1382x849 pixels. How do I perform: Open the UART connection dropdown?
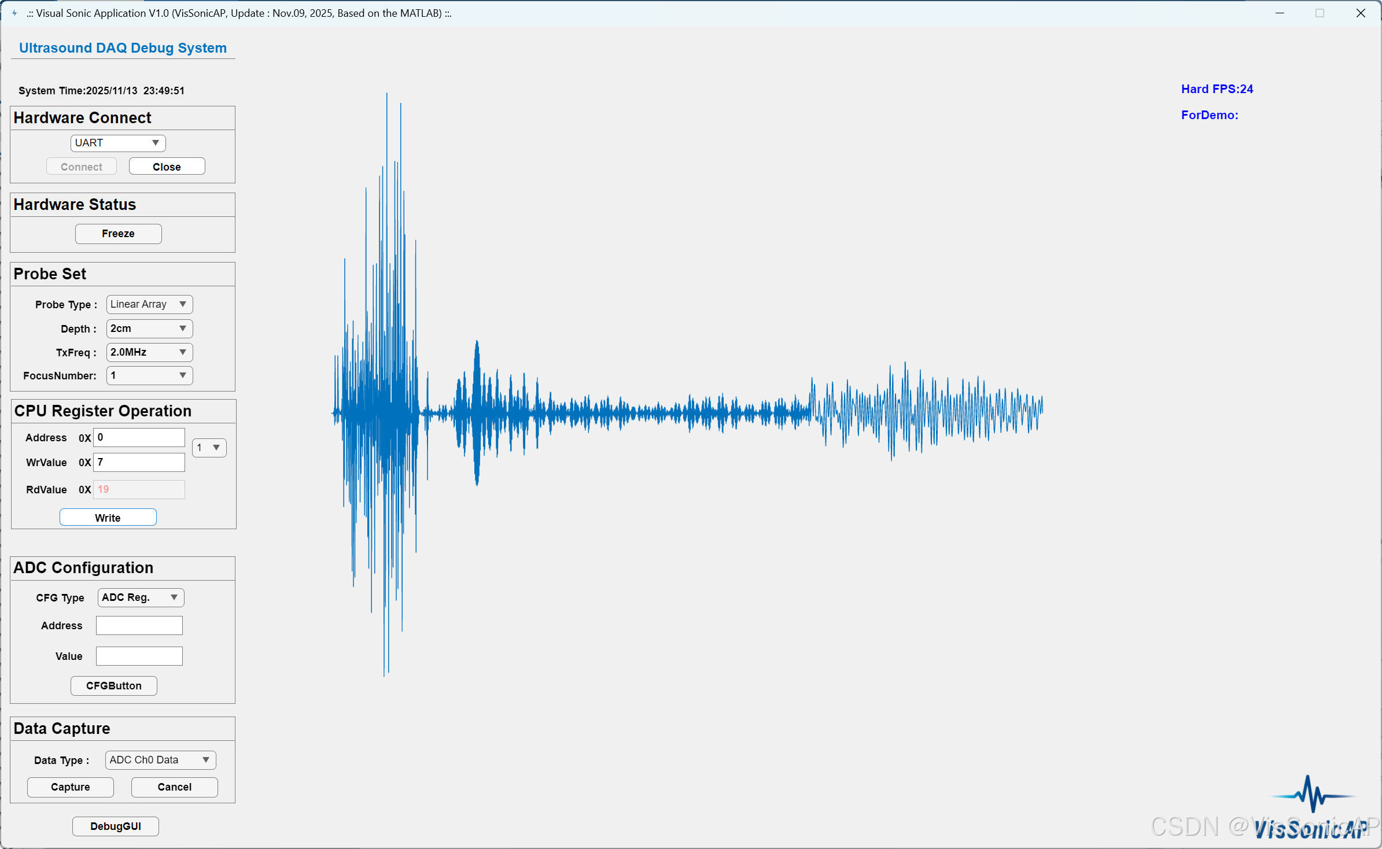[118, 143]
